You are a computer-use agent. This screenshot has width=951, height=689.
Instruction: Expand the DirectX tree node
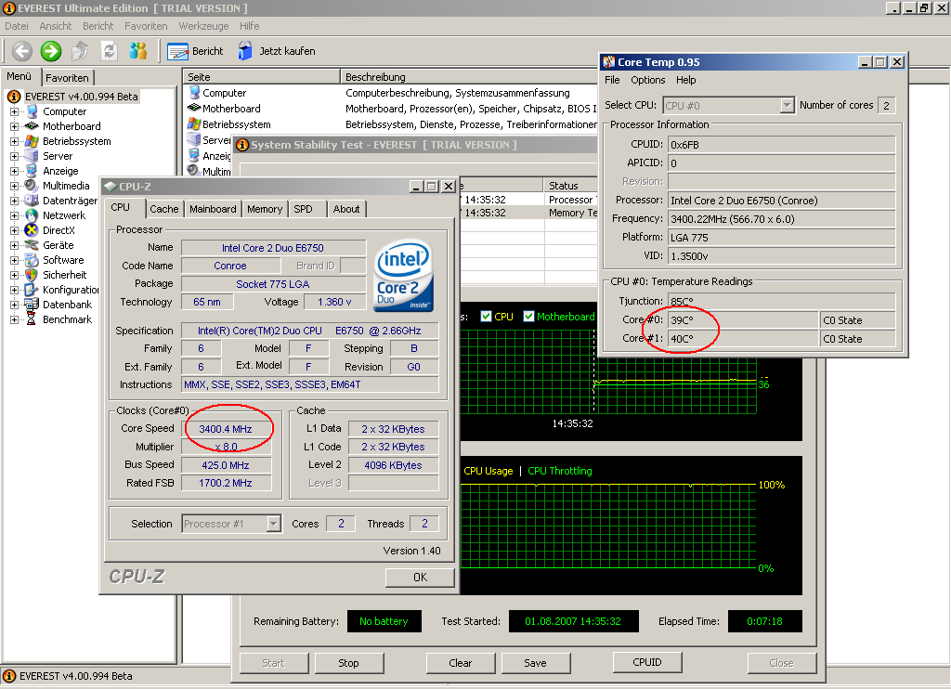(14, 230)
